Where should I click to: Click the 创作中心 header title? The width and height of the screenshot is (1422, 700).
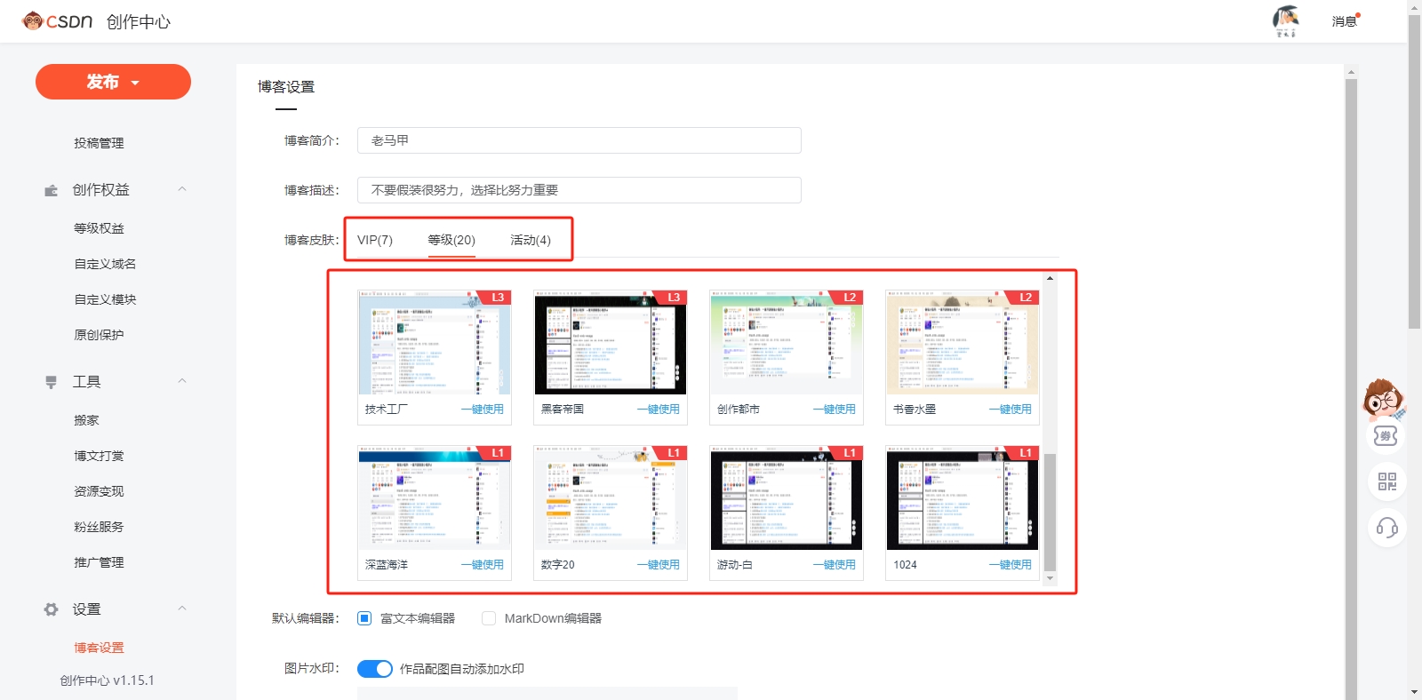coord(139,21)
